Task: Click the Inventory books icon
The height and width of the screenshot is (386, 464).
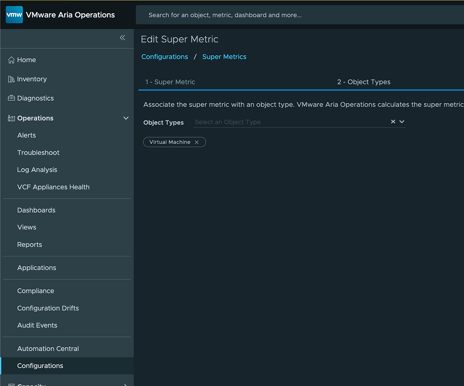Action: click(x=11, y=79)
